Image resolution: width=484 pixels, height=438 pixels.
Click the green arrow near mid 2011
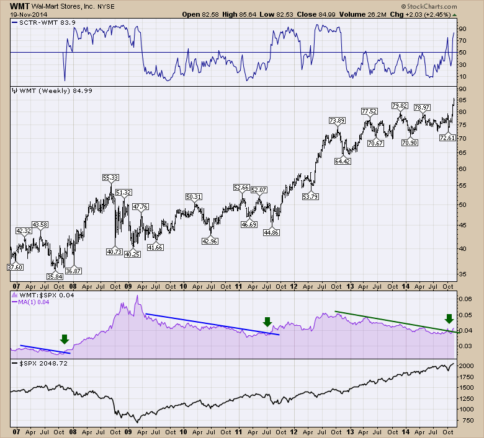click(267, 322)
